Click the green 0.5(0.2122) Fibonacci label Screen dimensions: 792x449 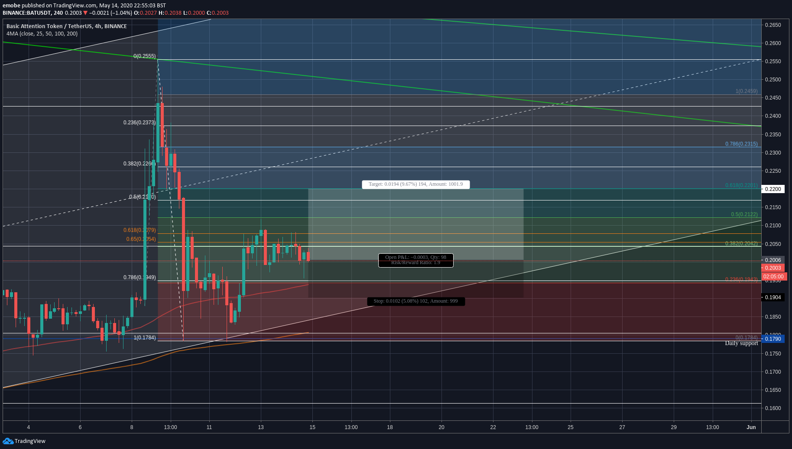point(744,215)
